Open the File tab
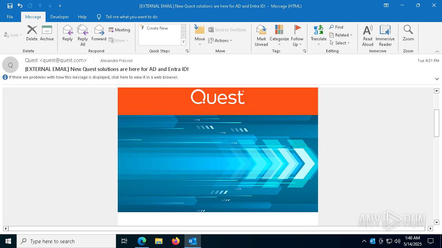 click(x=10, y=17)
